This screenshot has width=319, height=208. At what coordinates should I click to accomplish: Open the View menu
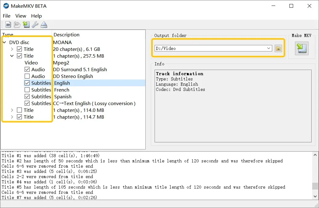click(x=21, y=16)
